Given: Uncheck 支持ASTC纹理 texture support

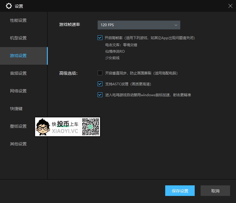Looking at the screenshot, I should [x=100, y=84].
